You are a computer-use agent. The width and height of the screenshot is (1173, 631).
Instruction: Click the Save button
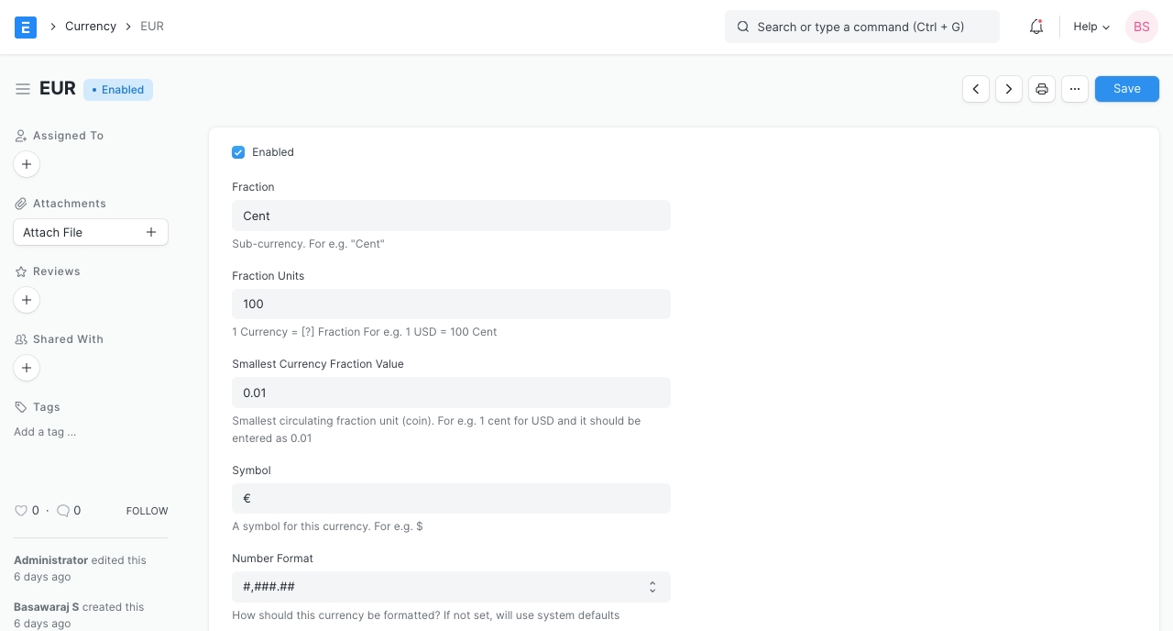click(x=1126, y=89)
